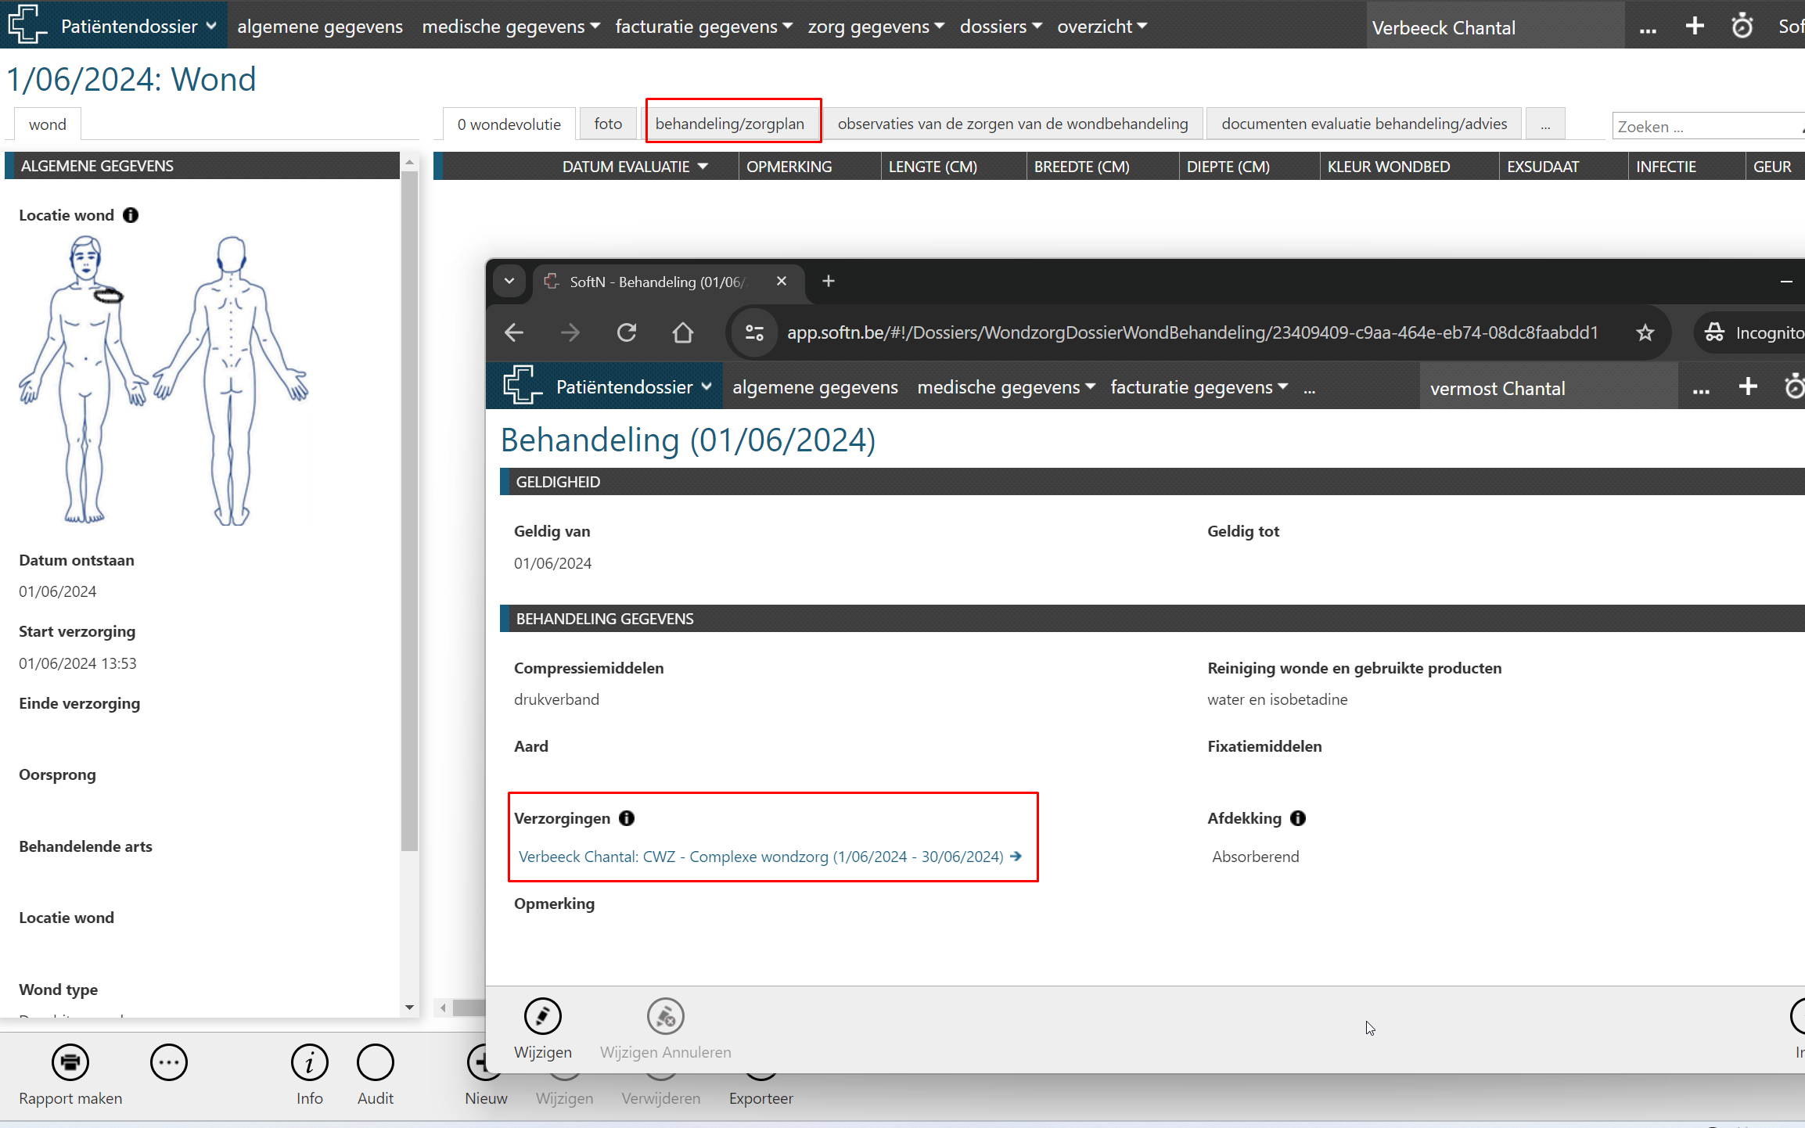The image size is (1805, 1128).
Task: Reload the page in the browser toolbar
Action: [627, 333]
